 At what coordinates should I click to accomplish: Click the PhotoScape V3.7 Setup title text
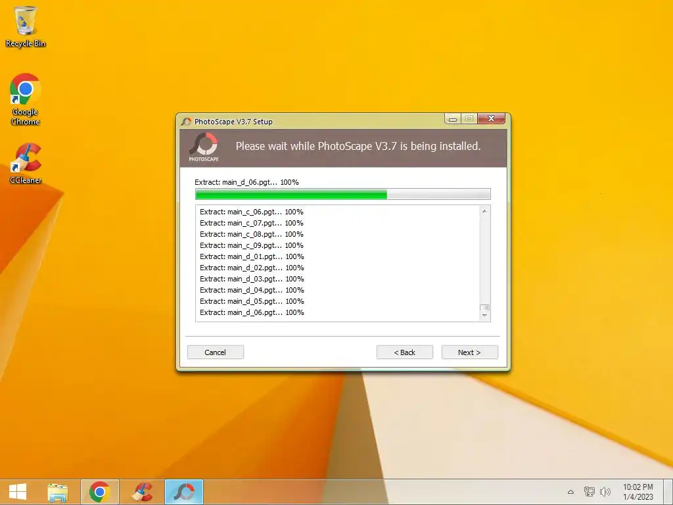pos(233,122)
